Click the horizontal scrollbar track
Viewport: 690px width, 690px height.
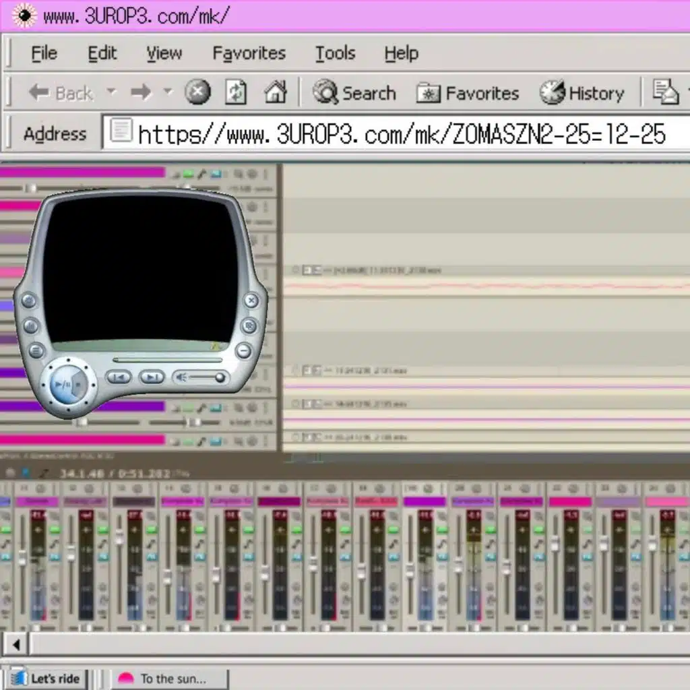tap(360, 645)
